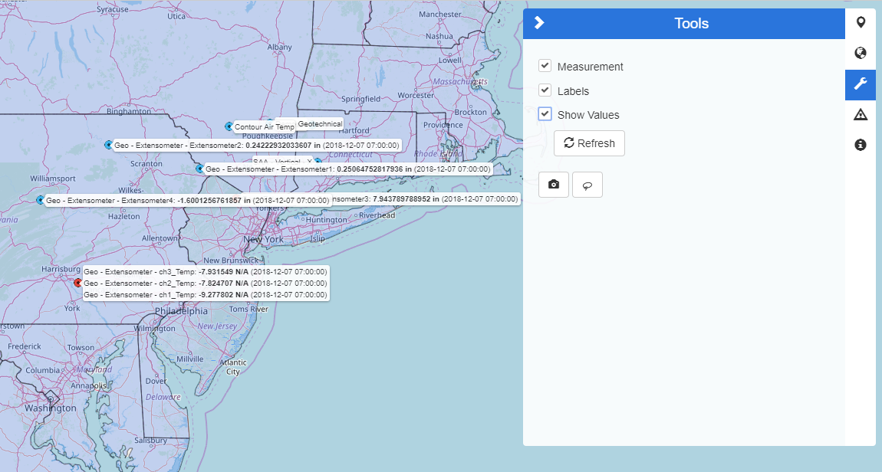Click the Show Values option text

(587, 115)
